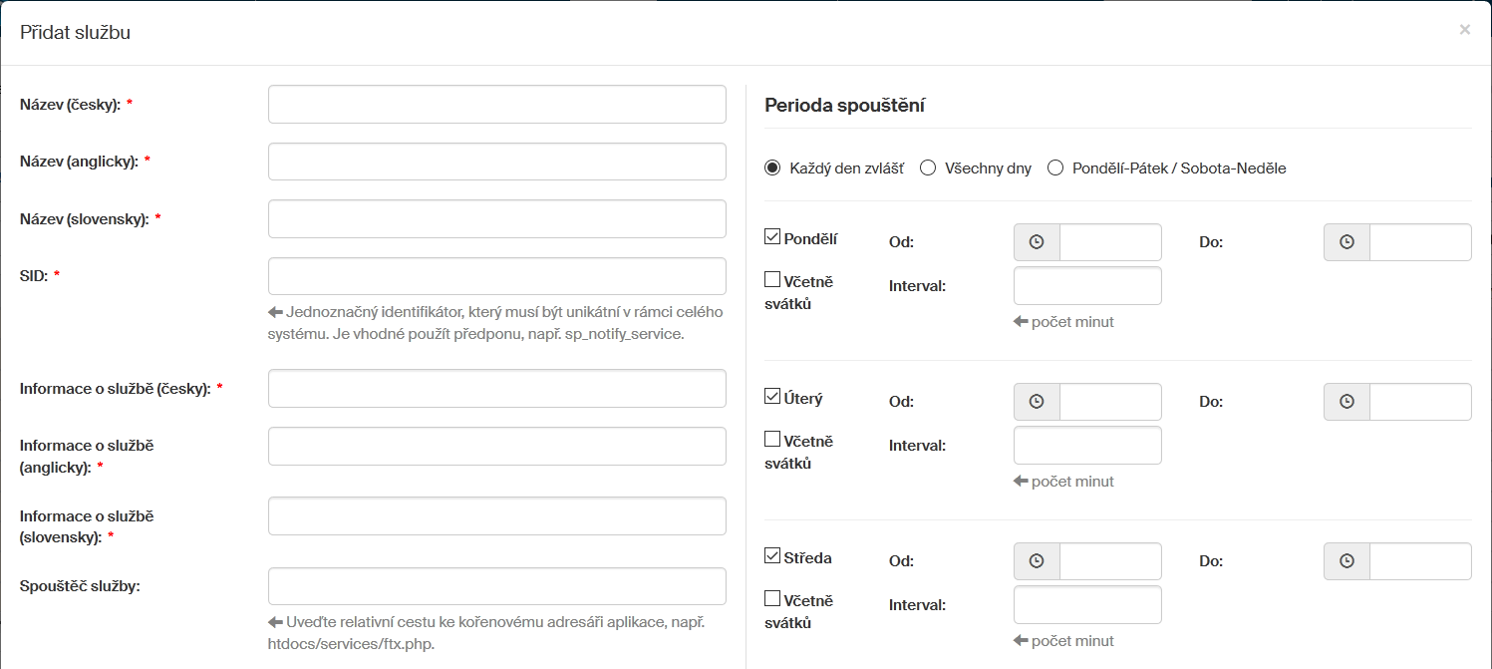Close the Přidat službu dialog
Screen dimensions: 1492x669
coord(1464,30)
